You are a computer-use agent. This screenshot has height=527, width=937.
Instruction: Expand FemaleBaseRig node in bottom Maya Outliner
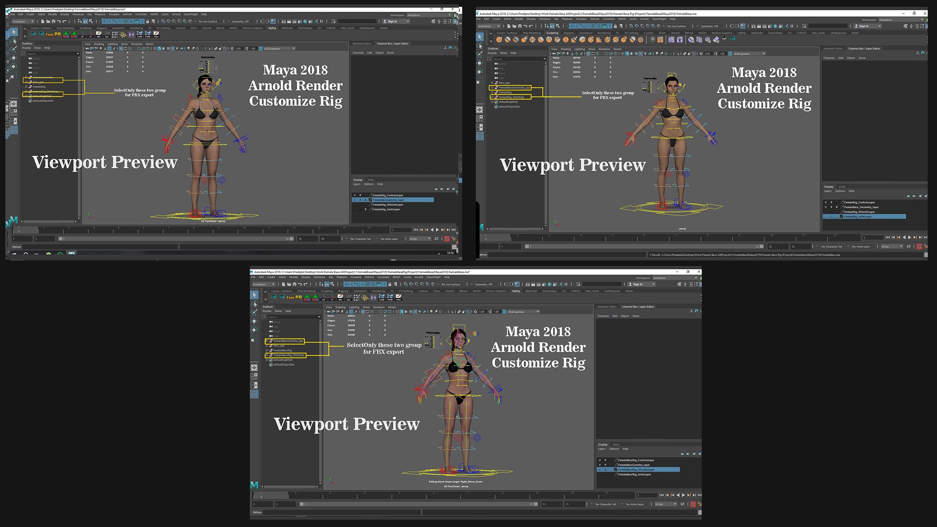click(267, 350)
